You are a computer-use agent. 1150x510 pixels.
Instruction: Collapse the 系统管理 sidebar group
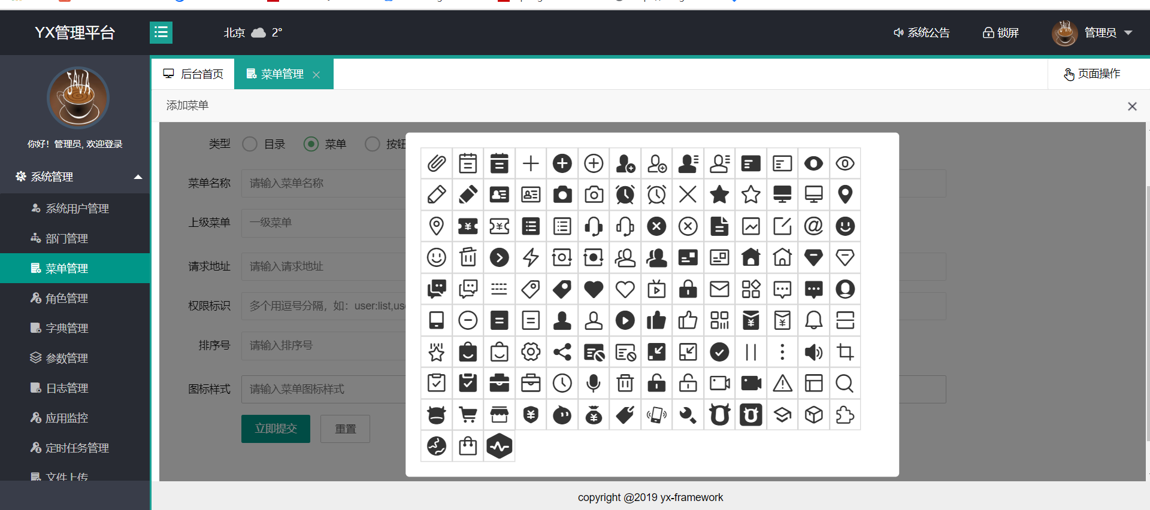[75, 177]
